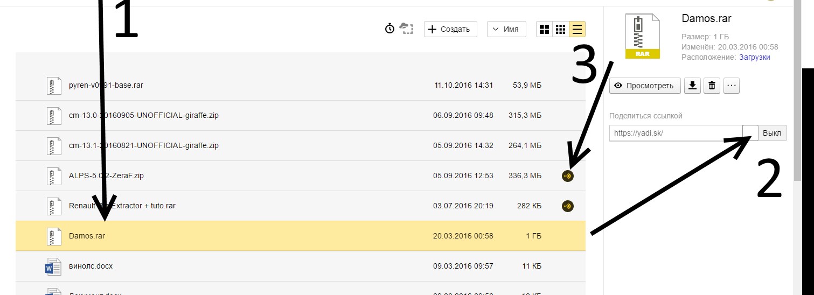
Task: Select the cm-13.0-20160905-UNOFFICIAL-giraffe.zip file
Action: (144, 115)
